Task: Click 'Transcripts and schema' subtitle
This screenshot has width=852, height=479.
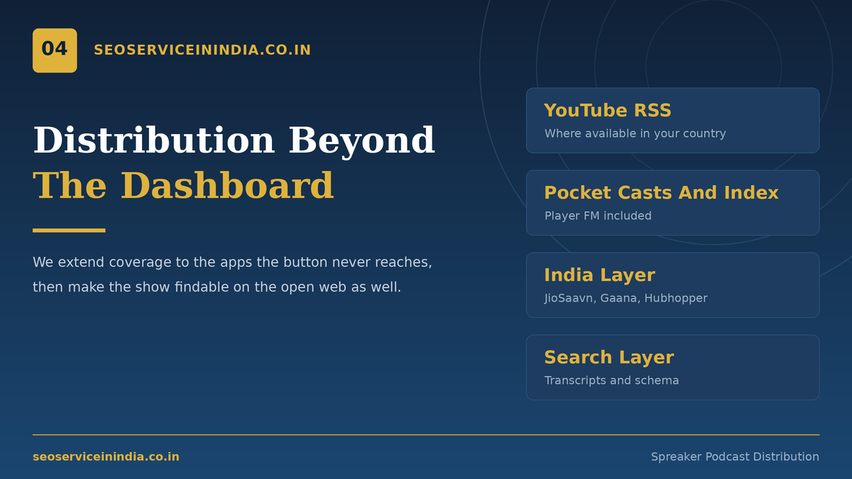Action: pos(611,380)
